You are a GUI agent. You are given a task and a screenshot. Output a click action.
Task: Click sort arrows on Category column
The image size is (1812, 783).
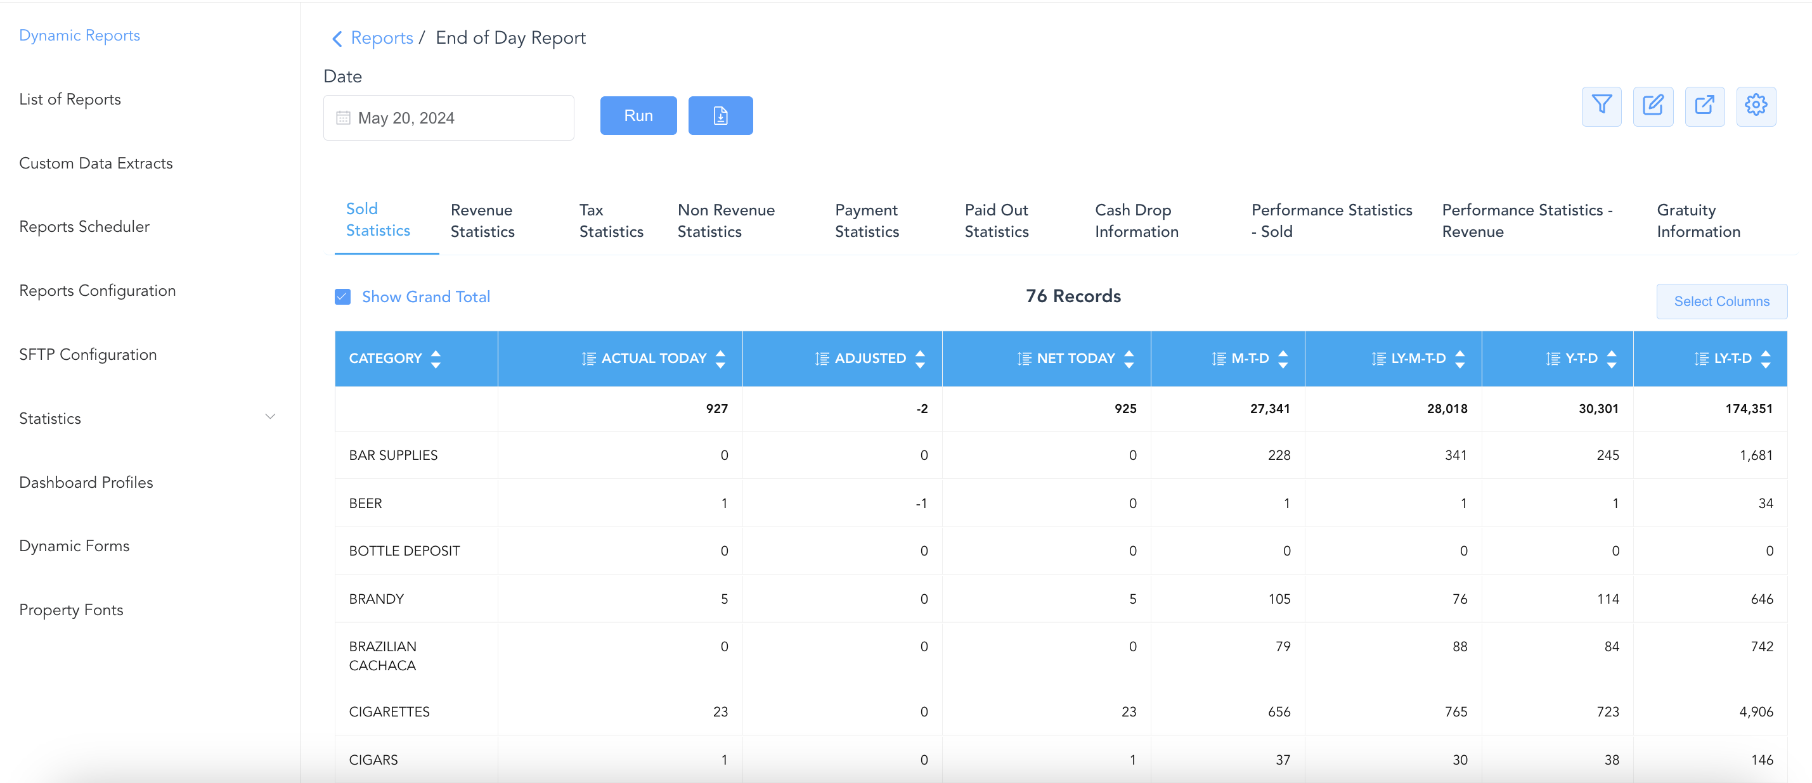point(436,359)
